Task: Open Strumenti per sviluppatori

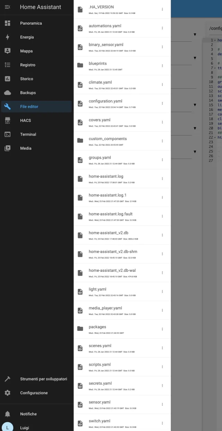Action: click(36, 379)
